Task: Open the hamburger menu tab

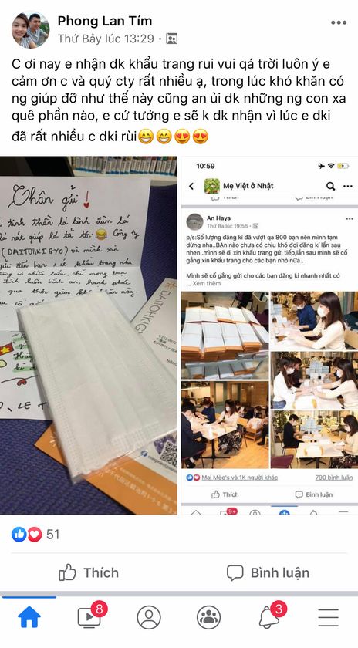Action: coord(328,618)
